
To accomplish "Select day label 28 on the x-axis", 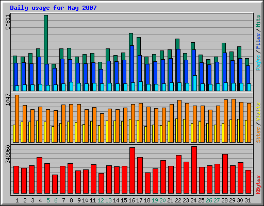I will [x=224, y=200].
